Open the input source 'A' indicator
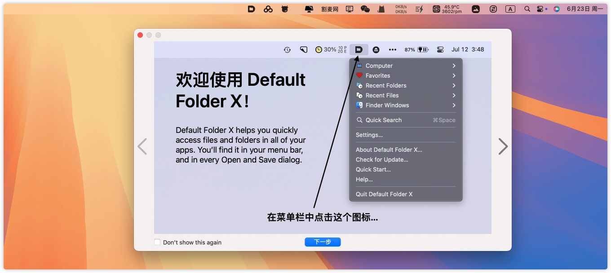The image size is (611, 273). click(510, 9)
